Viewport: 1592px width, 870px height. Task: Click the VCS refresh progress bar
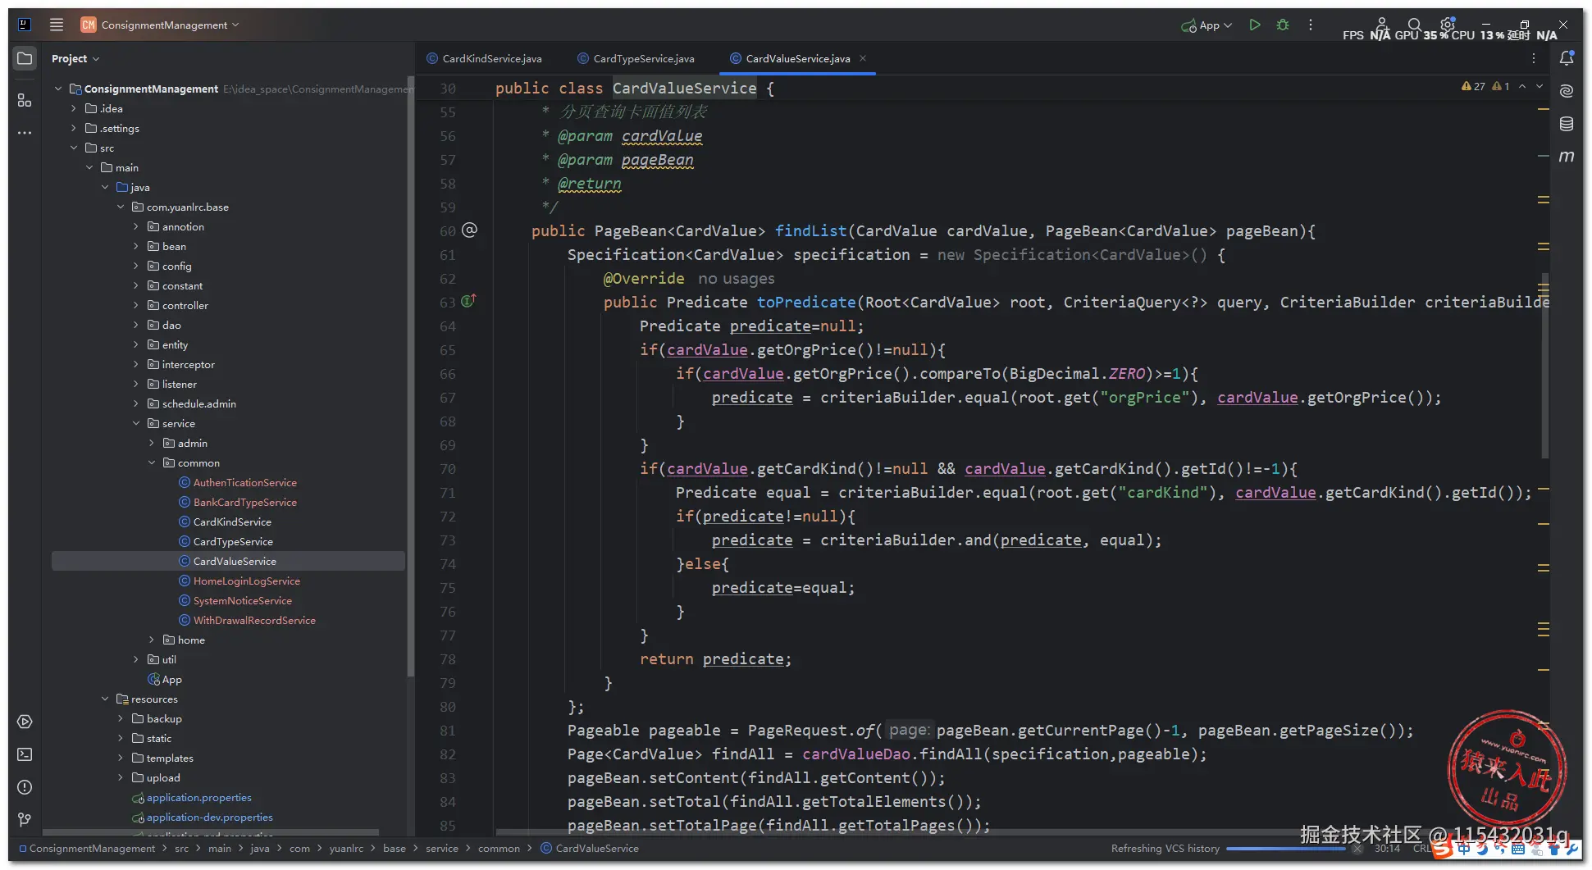(x=1285, y=849)
